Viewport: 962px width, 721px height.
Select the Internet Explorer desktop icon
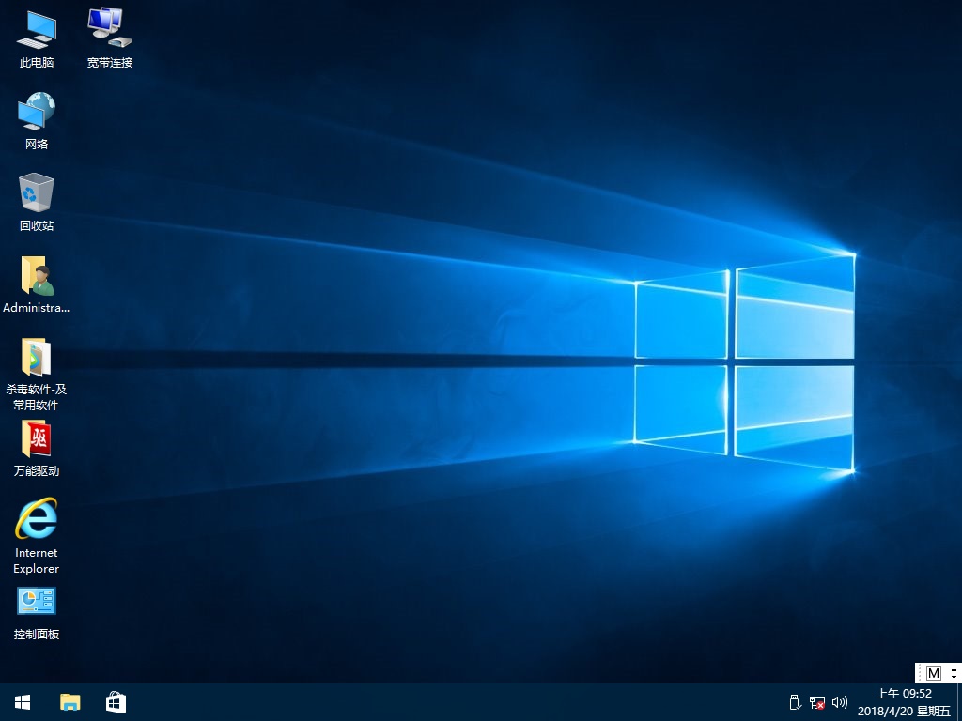[x=37, y=536]
